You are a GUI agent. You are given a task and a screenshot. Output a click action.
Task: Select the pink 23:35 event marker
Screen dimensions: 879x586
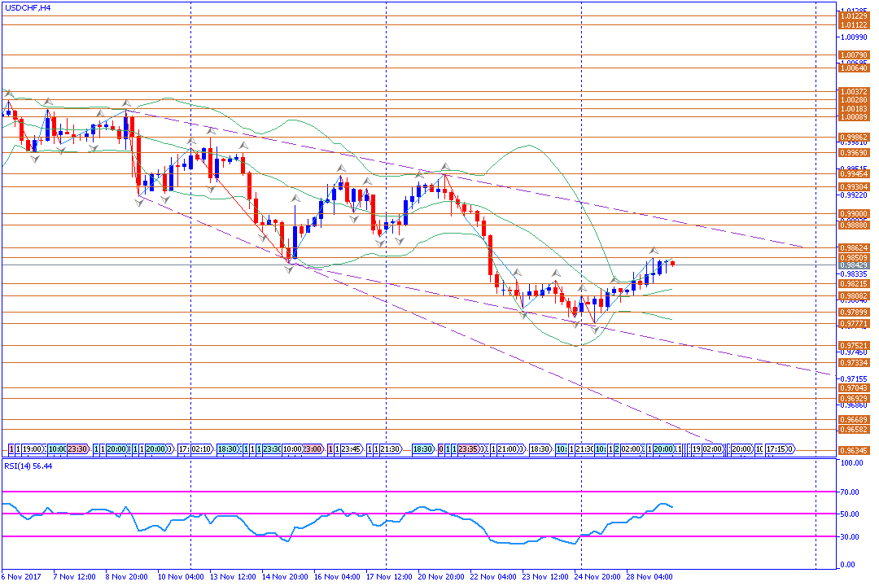point(469,449)
